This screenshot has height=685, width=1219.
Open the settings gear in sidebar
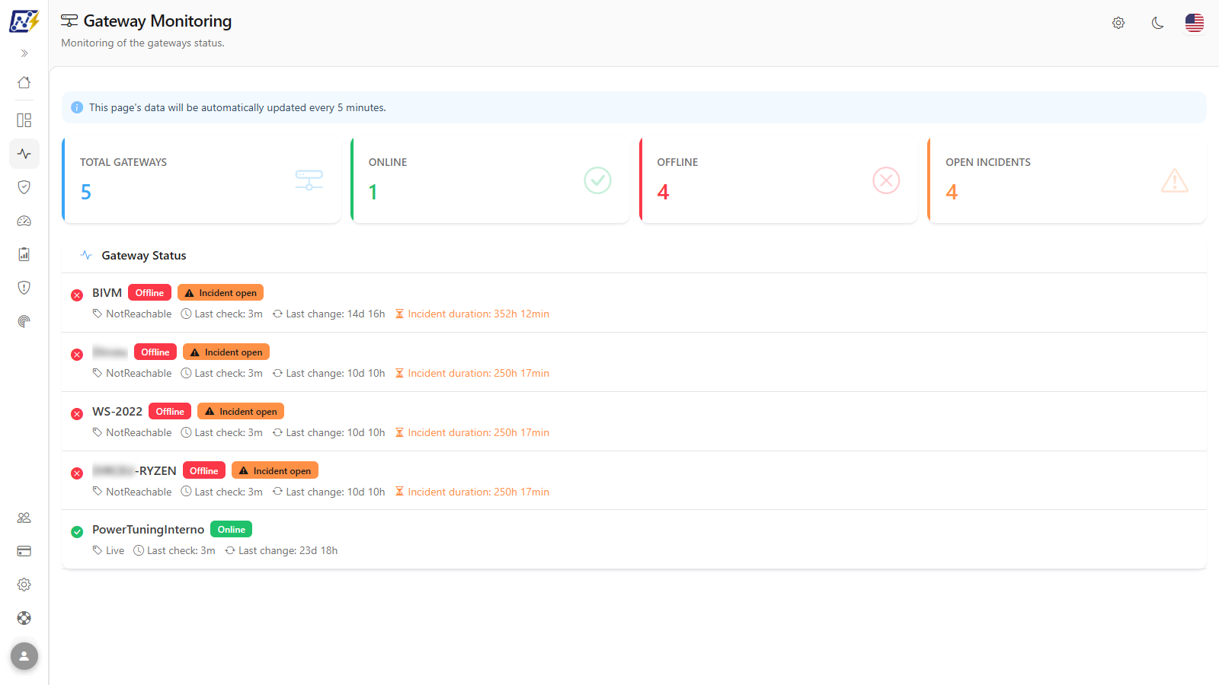point(24,585)
